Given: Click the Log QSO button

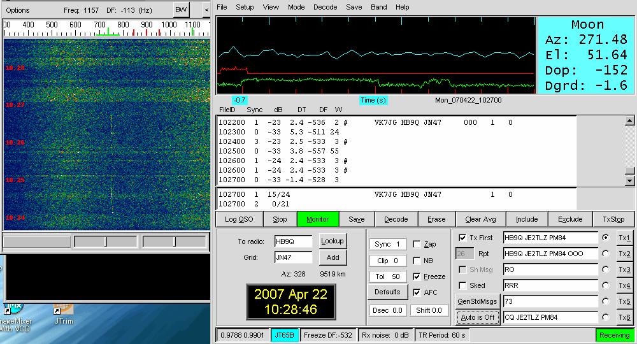Looking at the screenshot, I should tap(239, 219).
